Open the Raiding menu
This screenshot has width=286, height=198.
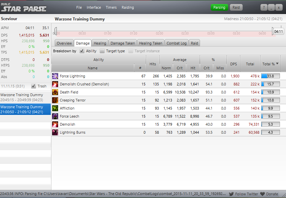coord(128,7)
